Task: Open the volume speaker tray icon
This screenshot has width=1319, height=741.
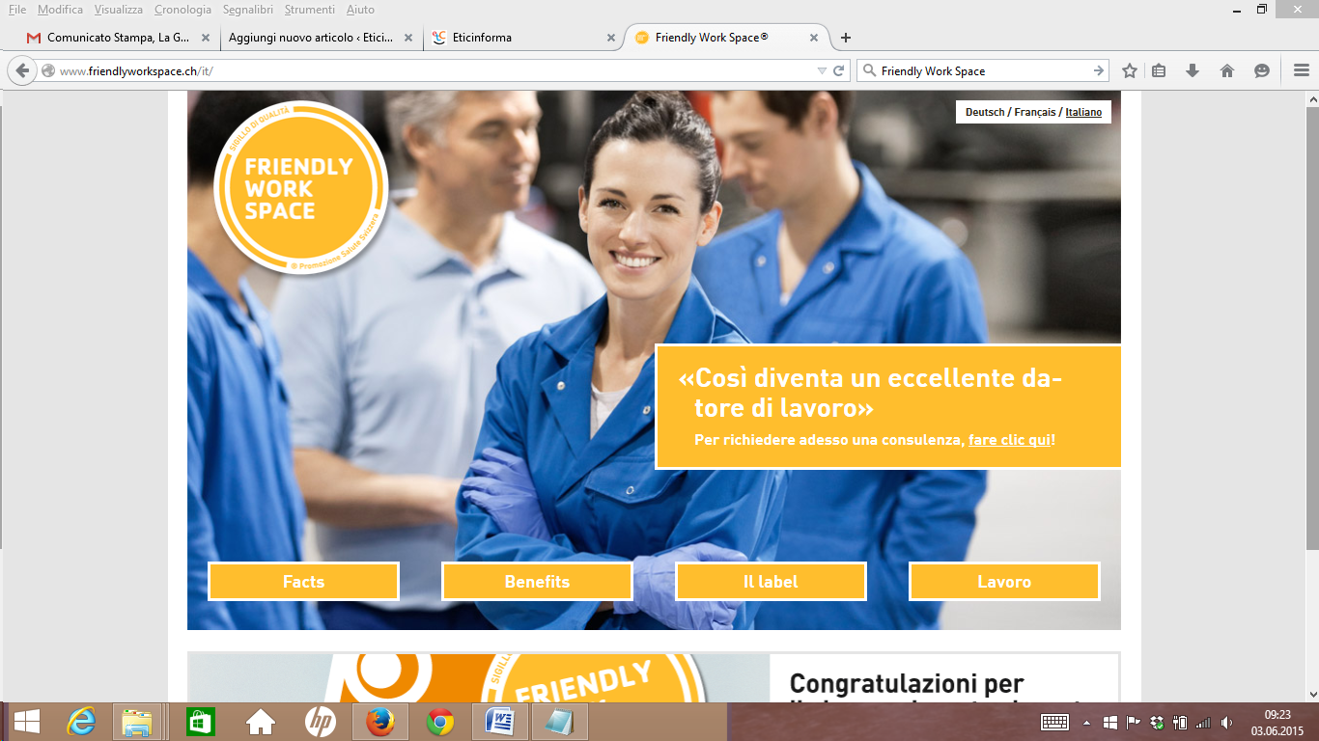Action: [x=1227, y=722]
